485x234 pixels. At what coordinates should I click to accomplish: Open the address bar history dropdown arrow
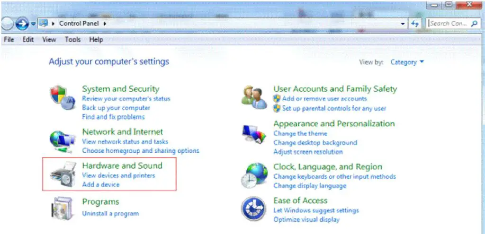pyautogui.click(x=403, y=24)
